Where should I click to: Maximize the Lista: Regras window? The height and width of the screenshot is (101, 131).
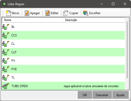point(113,4)
